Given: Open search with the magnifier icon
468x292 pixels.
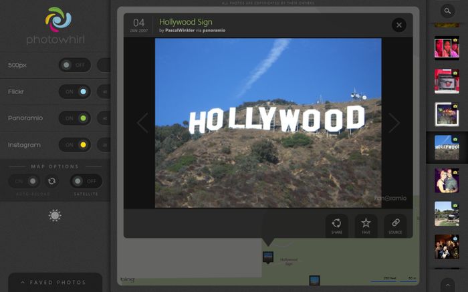Looking at the screenshot, I should pyautogui.click(x=447, y=11).
